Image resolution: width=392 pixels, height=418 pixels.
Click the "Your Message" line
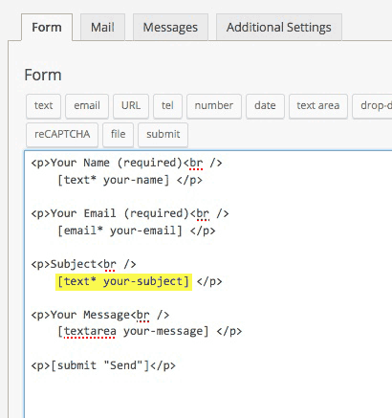pyautogui.click(x=99, y=316)
